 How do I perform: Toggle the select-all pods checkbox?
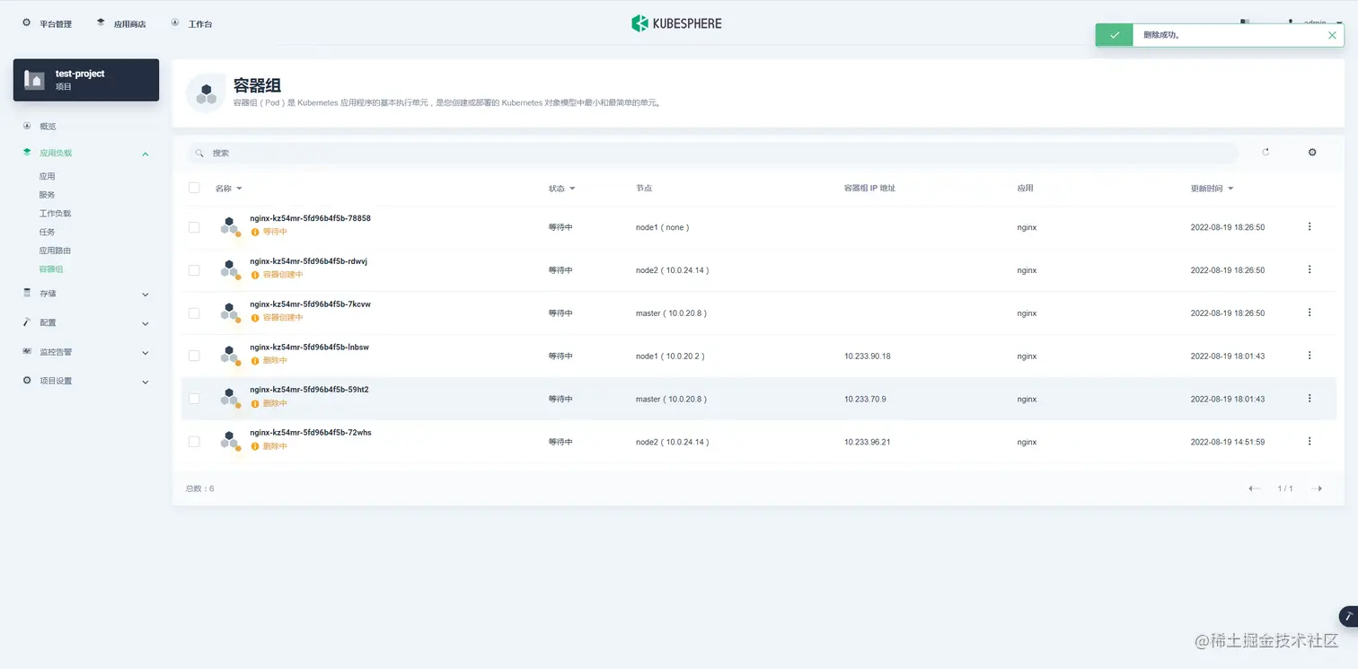[194, 188]
